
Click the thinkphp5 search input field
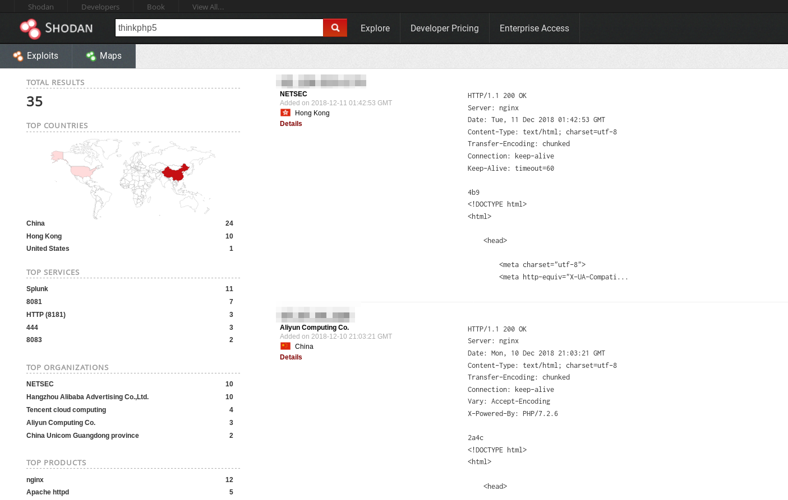[219, 27]
